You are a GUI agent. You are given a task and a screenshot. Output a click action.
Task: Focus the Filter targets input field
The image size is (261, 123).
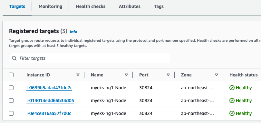click(x=90, y=58)
